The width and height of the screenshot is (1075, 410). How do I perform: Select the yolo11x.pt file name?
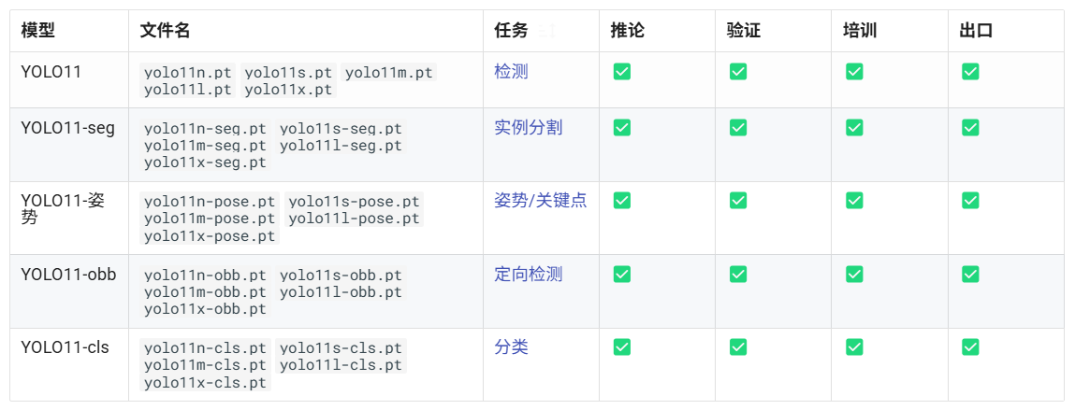pos(288,89)
